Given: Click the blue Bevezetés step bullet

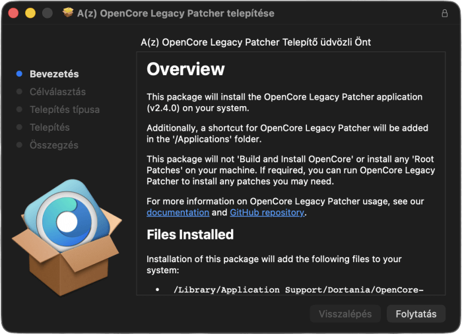Looking at the screenshot, I should [x=19, y=74].
